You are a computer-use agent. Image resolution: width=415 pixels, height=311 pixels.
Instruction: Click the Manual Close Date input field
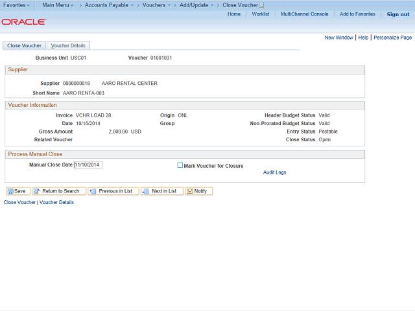coord(88,165)
